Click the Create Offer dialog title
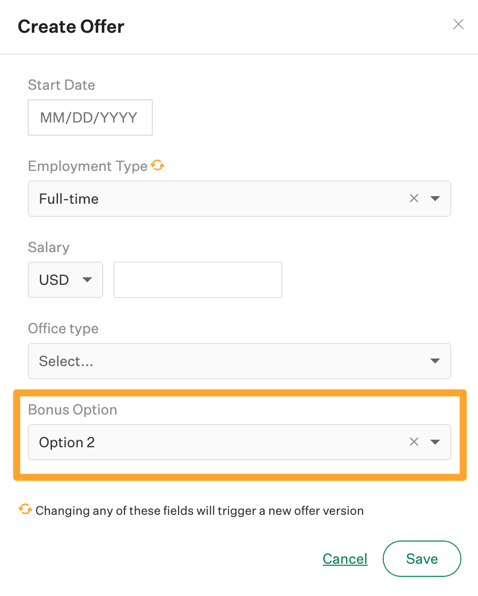 [71, 26]
